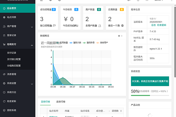This screenshot has width=176, height=117.
Task: Open the 支付记录 submenu item
Action: [x=11, y=53]
